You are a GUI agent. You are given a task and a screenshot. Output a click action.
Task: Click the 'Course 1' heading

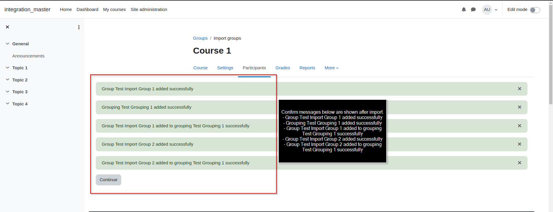coord(212,51)
